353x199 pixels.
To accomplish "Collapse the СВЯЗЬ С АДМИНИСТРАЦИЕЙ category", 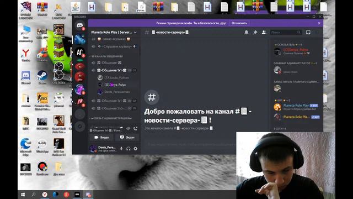I will coord(111,118).
